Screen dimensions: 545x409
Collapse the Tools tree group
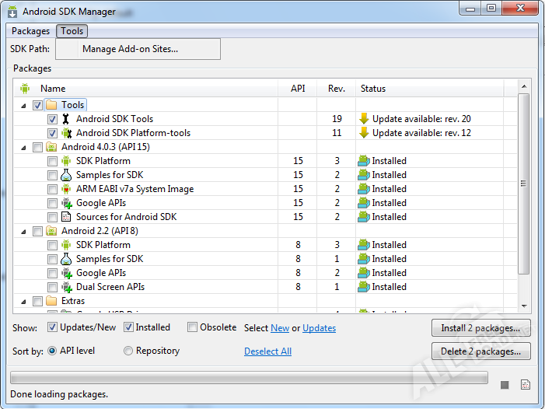pyautogui.click(x=23, y=105)
